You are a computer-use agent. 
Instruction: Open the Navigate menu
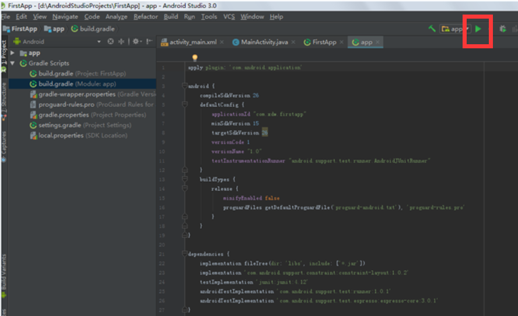[65, 16]
